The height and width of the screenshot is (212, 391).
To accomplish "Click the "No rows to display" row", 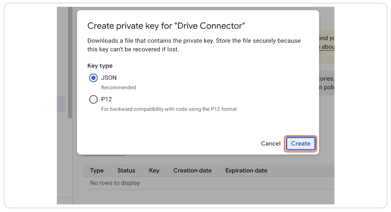I will point(115,183).
